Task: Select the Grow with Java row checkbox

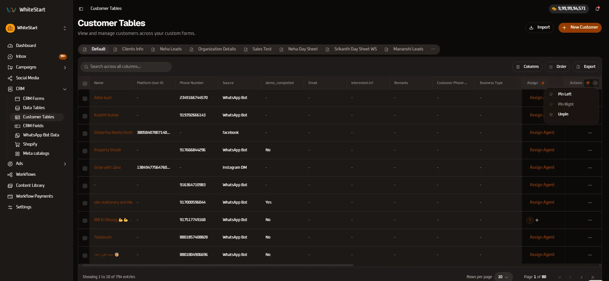Action: click(85, 168)
